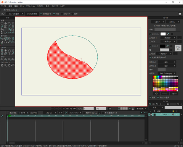Select the Add Point tool
The height and width of the screenshot is (147, 183).
[9, 23]
